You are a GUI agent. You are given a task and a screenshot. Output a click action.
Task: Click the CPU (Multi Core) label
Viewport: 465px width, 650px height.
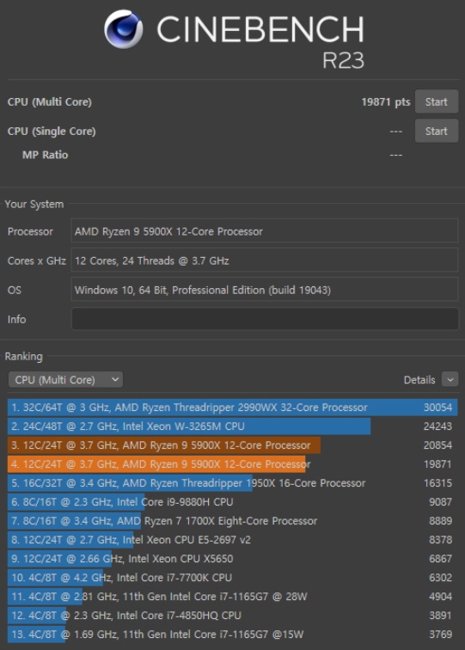(x=50, y=102)
